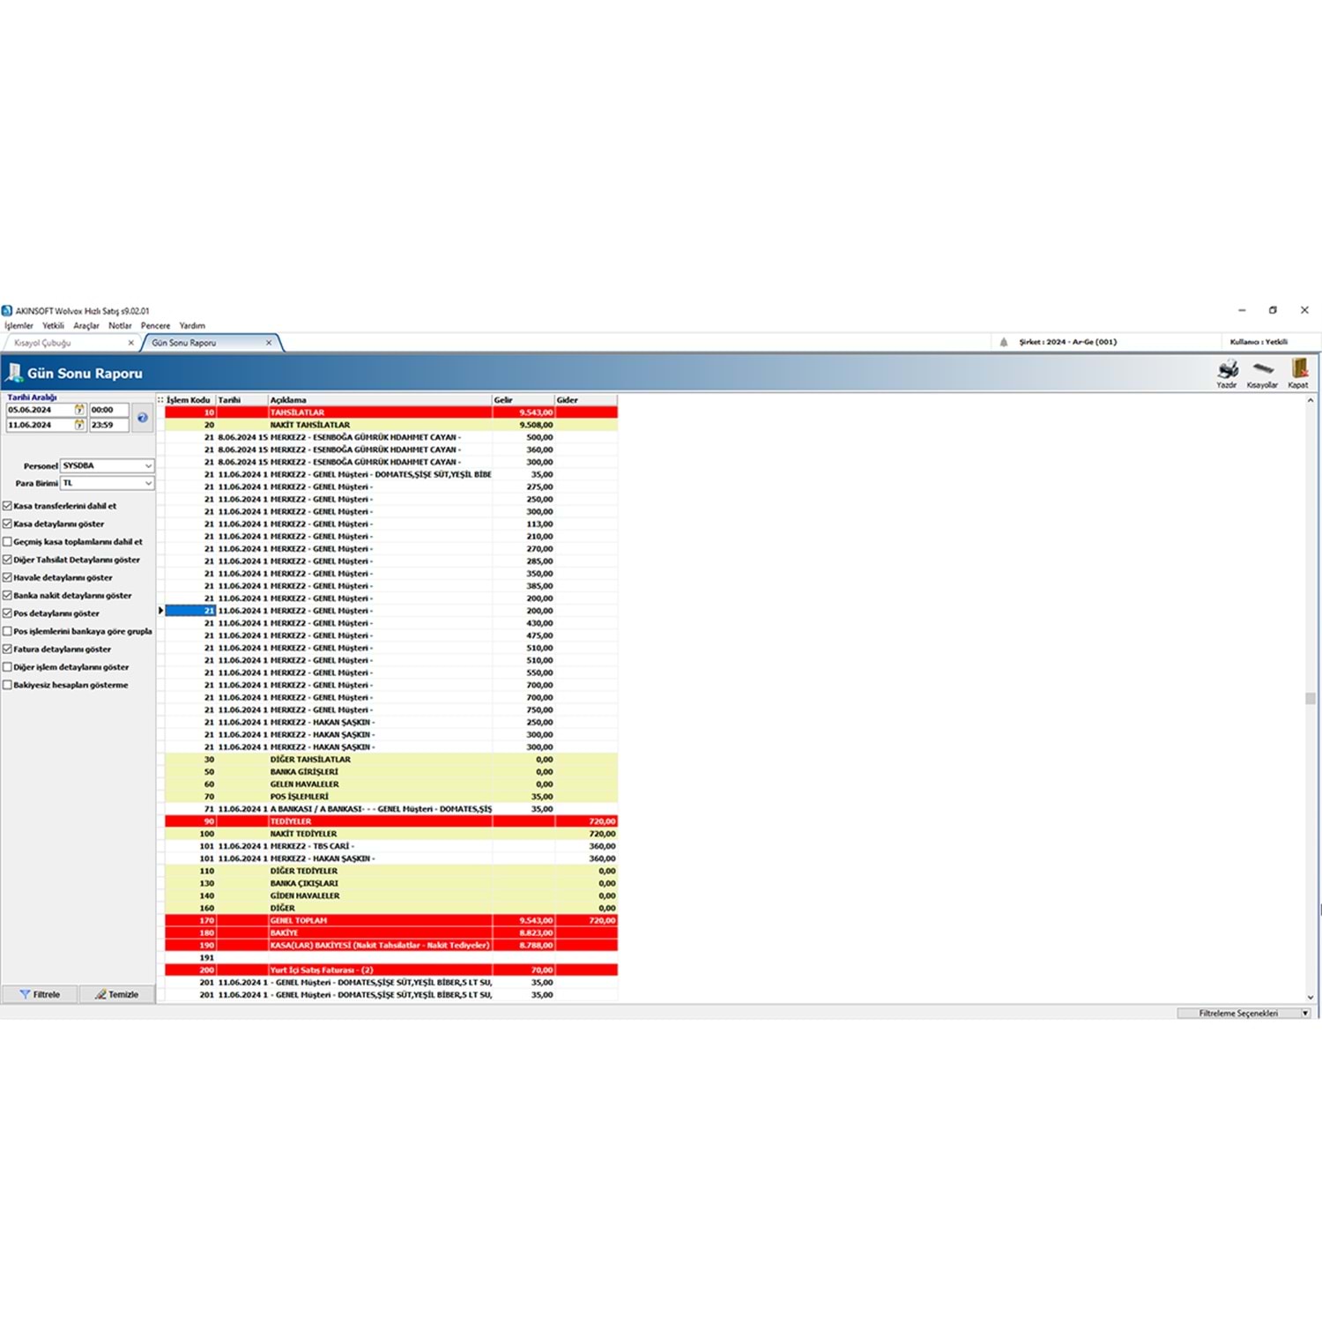The image size is (1322, 1322).
Task: Click the AKINSOFT application logo in title bar
Action: [x=7, y=310]
